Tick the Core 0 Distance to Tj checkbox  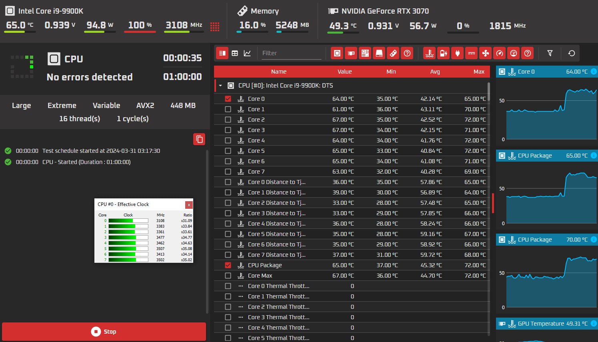pyautogui.click(x=228, y=182)
